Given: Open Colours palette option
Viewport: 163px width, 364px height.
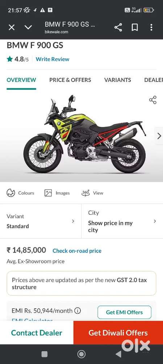Looking at the screenshot, I should point(20,193).
